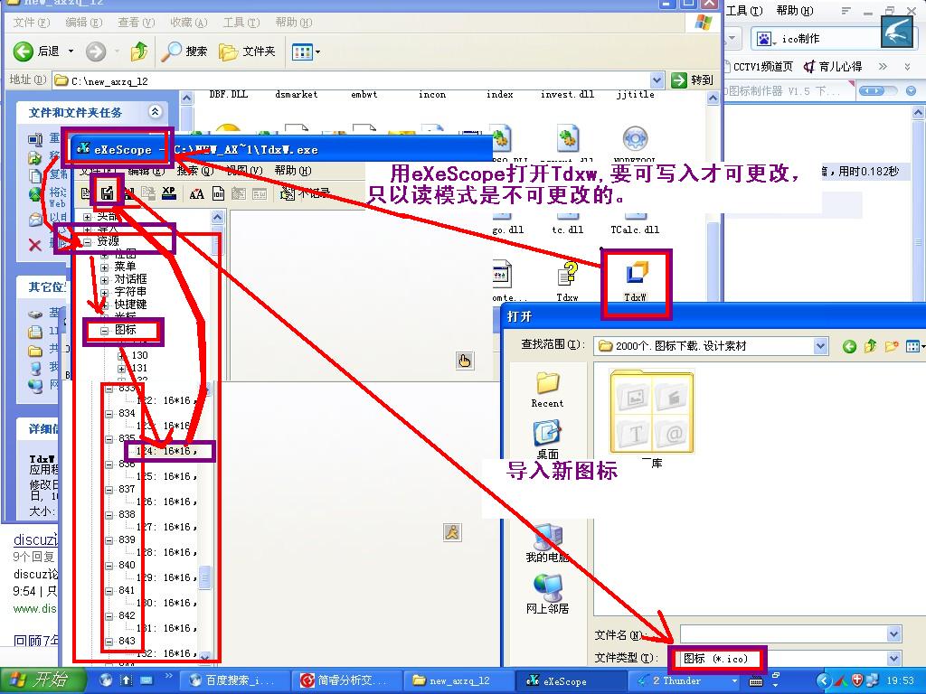Go to 桌面 in Open dialog places bar
Screen dimensions: 926x694
tap(547, 440)
